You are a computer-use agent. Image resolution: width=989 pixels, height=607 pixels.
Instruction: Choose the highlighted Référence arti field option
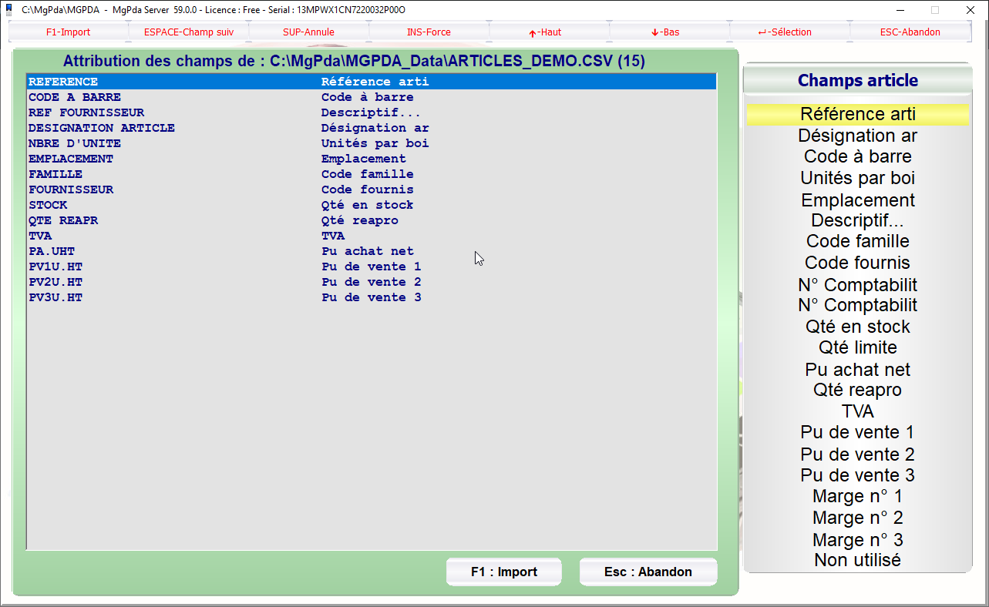click(x=857, y=115)
